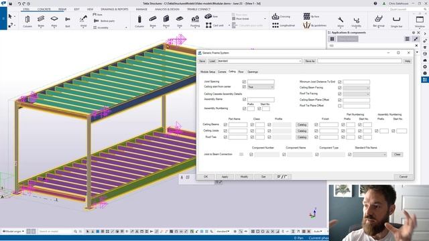
Task: Expand the Cast unit dropdown arrow
Action: pos(229,25)
